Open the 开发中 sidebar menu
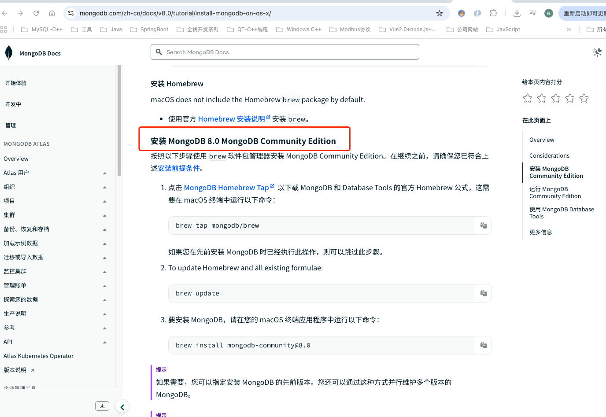Viewport: 606px width, 417px height. [13, 104]
